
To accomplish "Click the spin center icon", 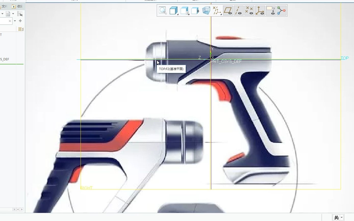I will (x=281, y=10).
